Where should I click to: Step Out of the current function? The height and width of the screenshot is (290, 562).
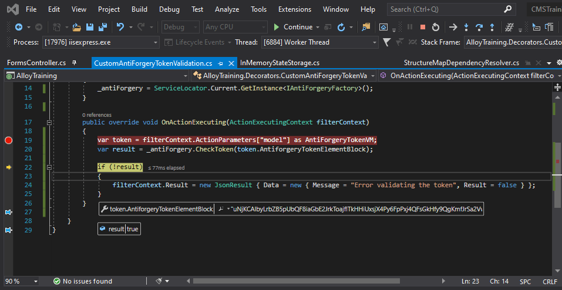tap(492, 27)
